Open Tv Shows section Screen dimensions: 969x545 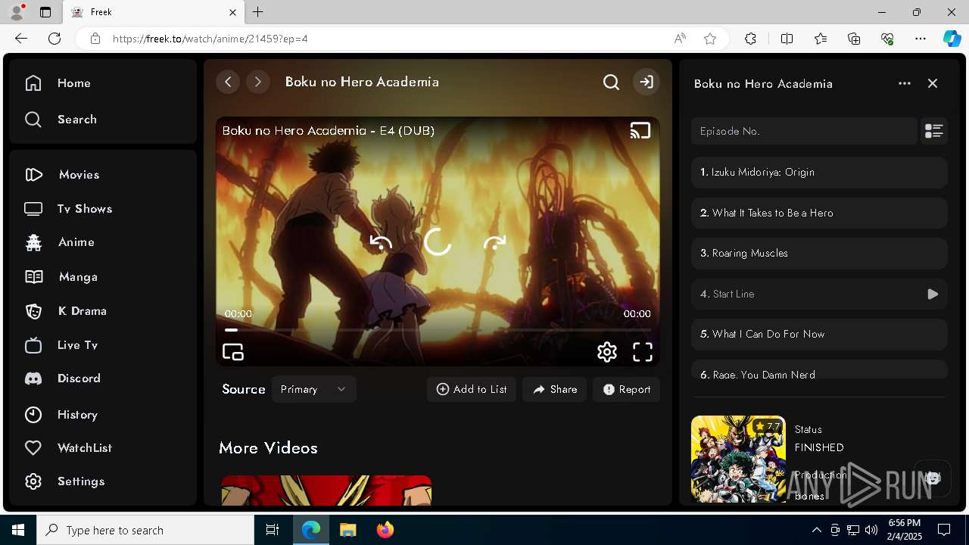(68, 209)
